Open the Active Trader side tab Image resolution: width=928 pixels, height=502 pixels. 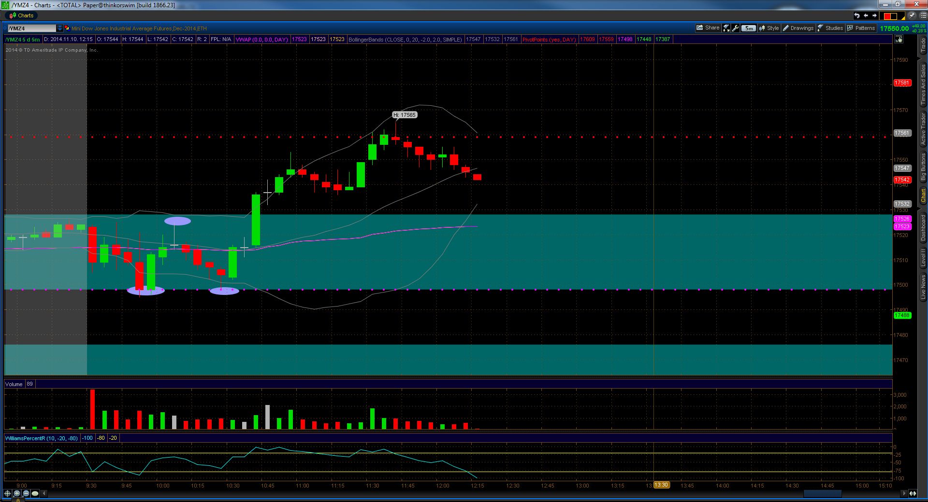[923, 128]
